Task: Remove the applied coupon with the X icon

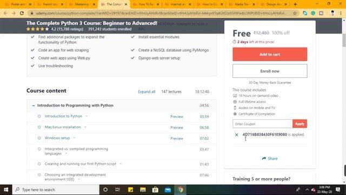Action: 237,135
